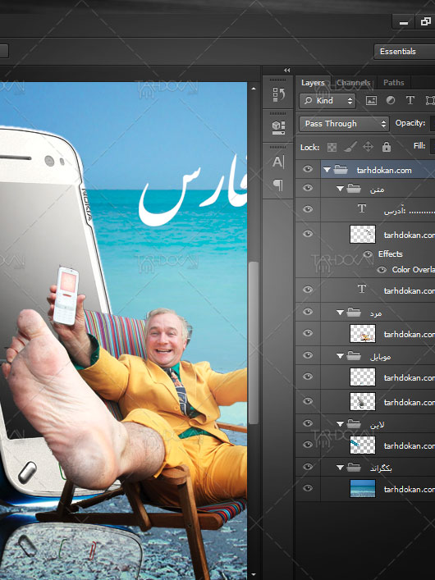435x580 pixels.
Task: Open the Character panel icon
Action: point(278,162)
